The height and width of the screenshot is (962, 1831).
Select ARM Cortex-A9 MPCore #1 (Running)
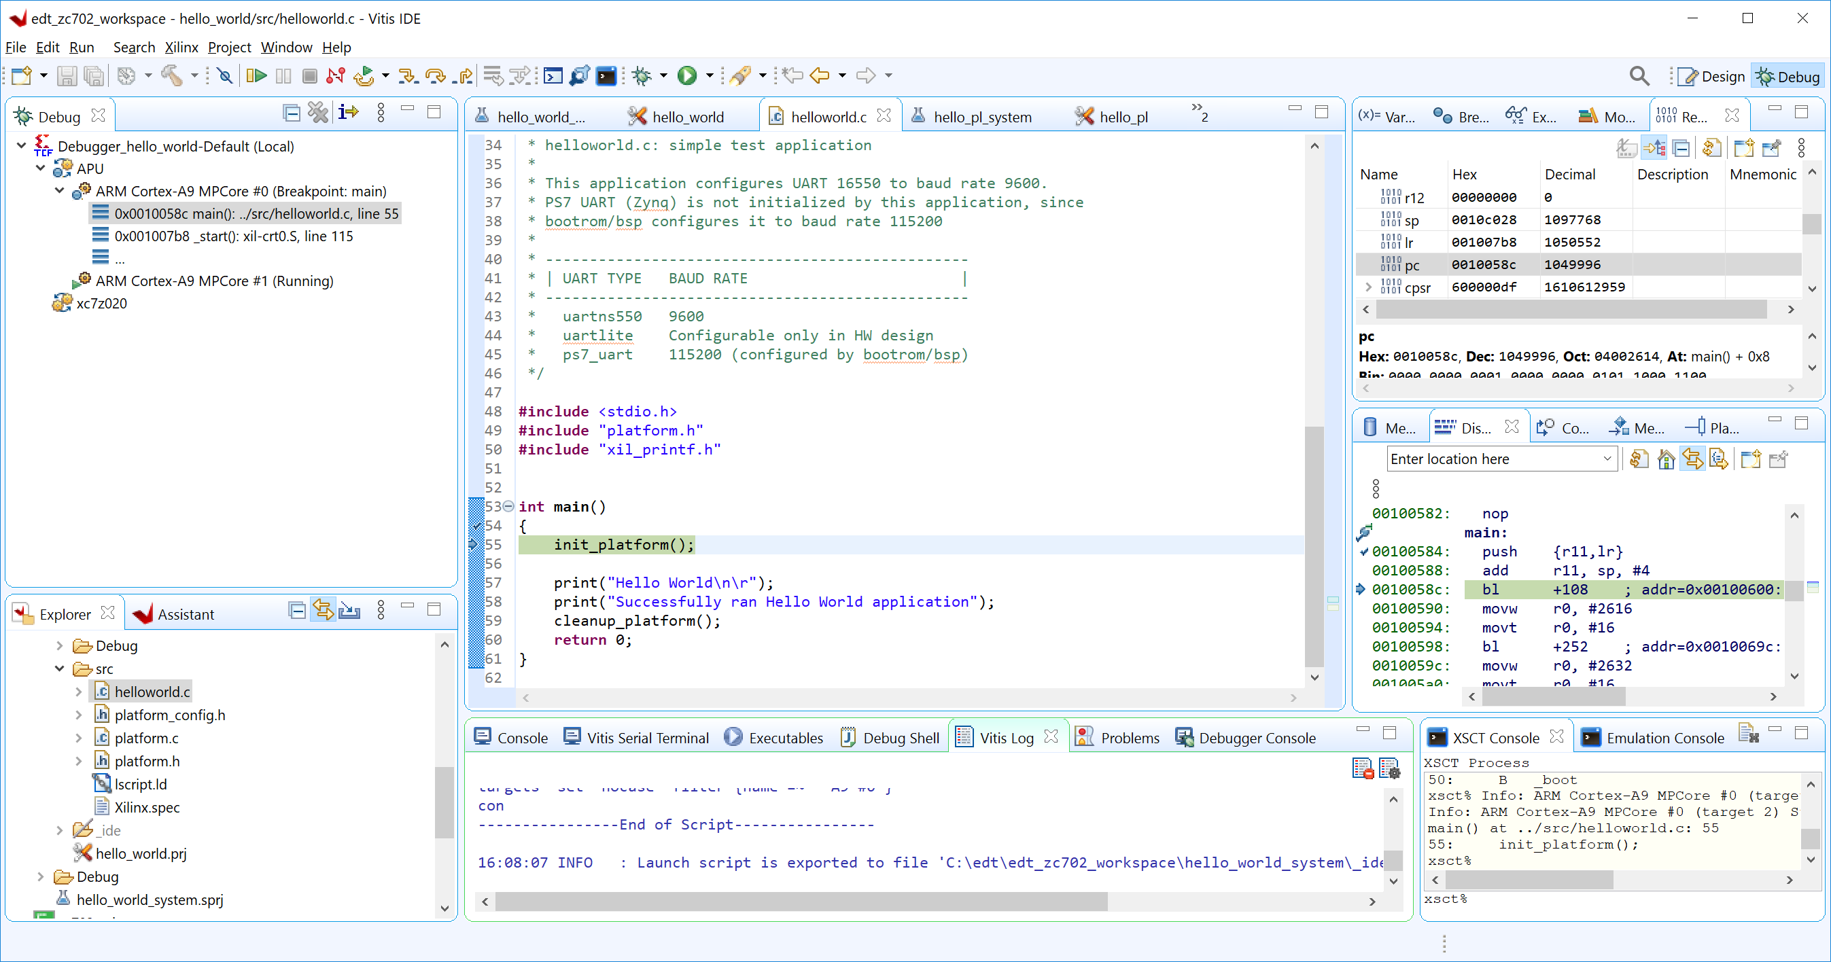pos(214,281)
